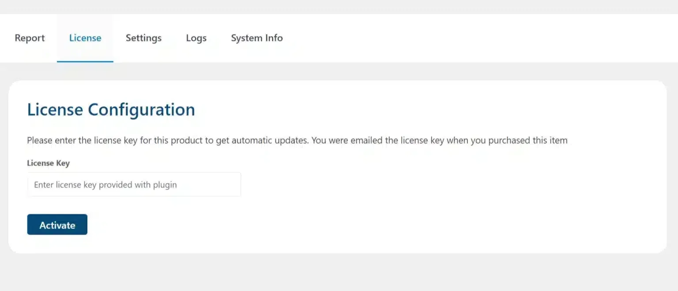
Task: Go to the Logs tab
Action: point(196,38)
